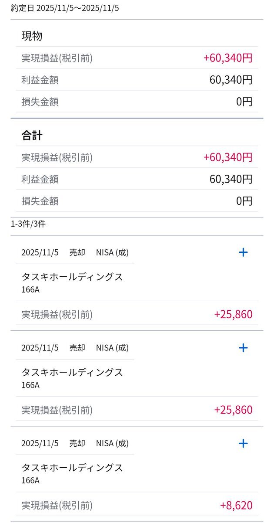Click the 合計 realized profit +60,340円 value

227,157
